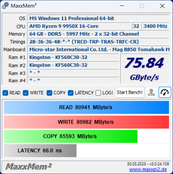The height and width of the screenshot is (174, 173).
Task: Click the WRITE 80982 MByte/s bar
Action: (x=86, y=122)
